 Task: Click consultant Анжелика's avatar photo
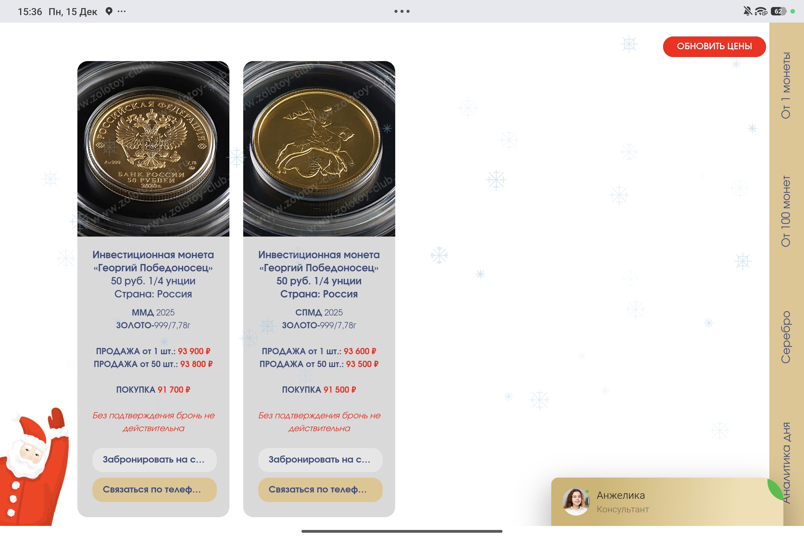pos(576,502)
